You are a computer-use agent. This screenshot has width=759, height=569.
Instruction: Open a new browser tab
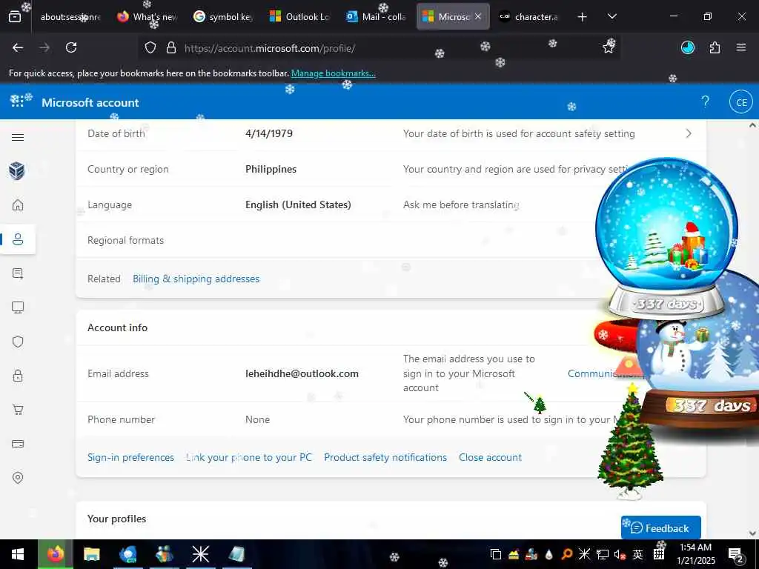[x=583, y=17]
